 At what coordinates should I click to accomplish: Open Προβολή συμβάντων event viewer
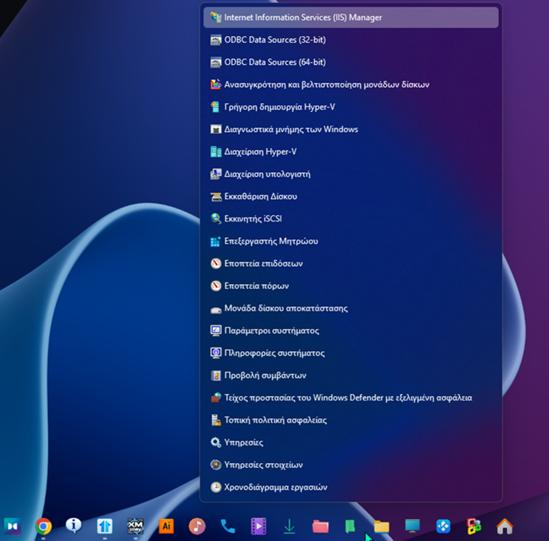pos(351,375)
